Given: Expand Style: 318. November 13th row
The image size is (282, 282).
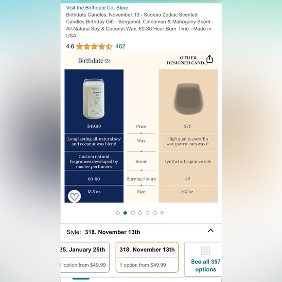Looking at the screenshot, I should 141,232.
